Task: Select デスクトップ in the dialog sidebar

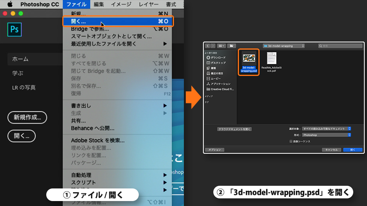Action: 216,63
